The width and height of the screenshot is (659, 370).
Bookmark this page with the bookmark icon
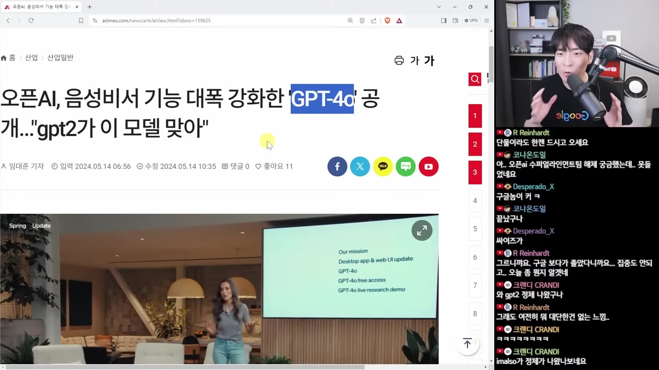[x=81, y=21]
